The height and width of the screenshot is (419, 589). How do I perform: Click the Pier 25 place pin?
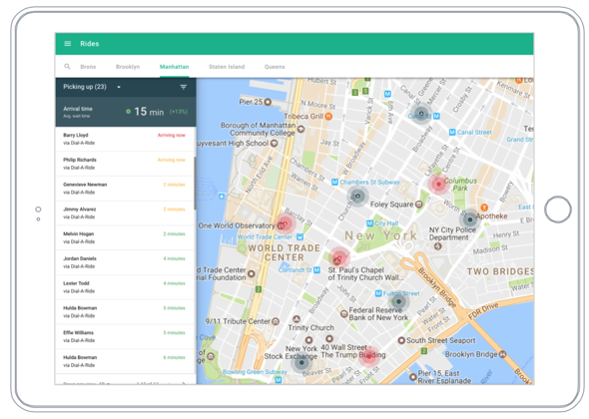(268, 102)
